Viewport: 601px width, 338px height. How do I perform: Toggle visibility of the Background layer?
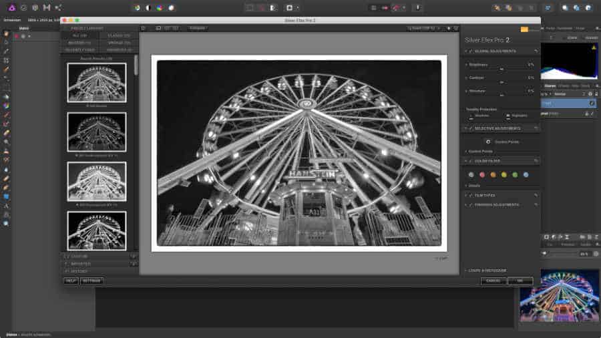point(592,114)
